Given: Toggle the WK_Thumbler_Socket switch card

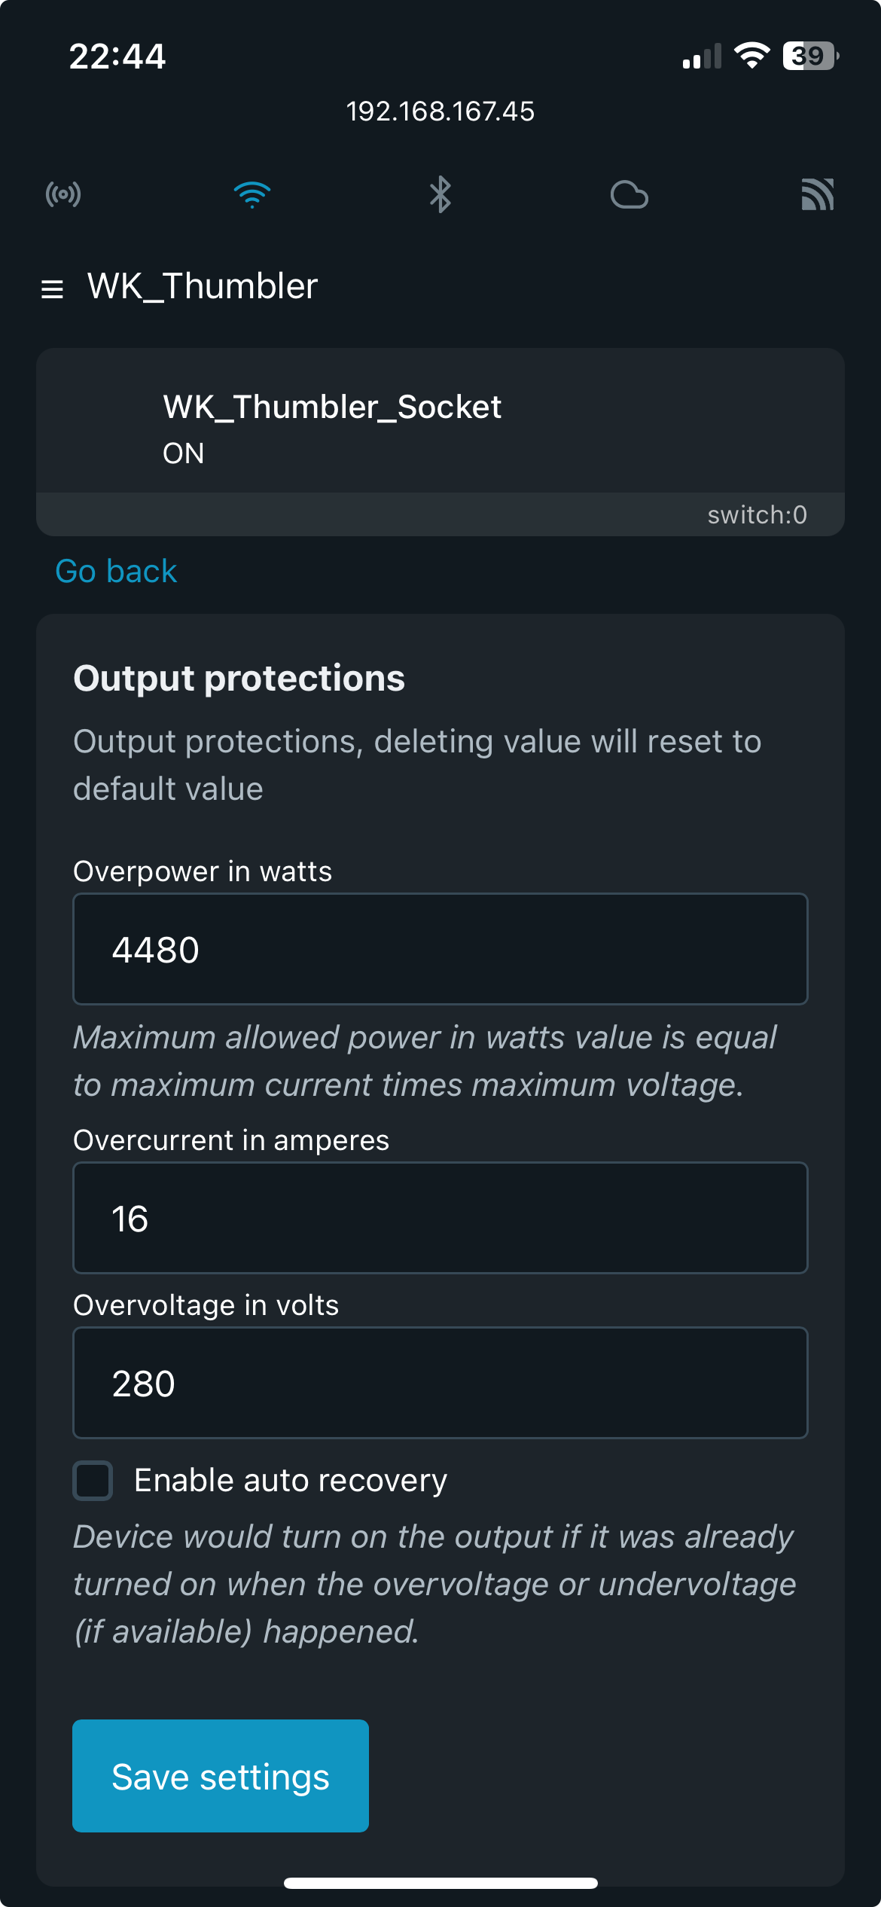Looking at the screenshot, I should pos(440,442).
